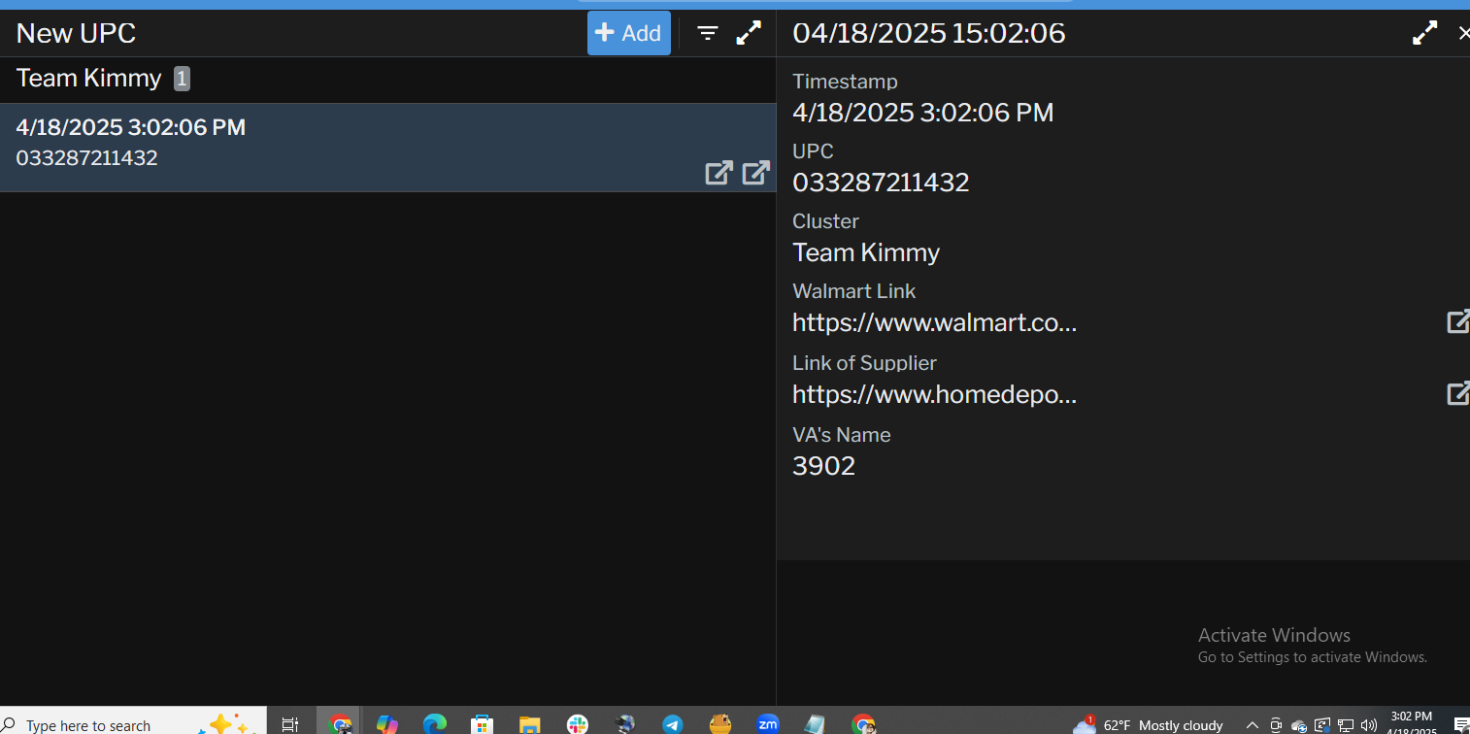Open Slack from the taskbar
Image resolution: width=1470 pixels, height=734 pixels.
(578, 724)
